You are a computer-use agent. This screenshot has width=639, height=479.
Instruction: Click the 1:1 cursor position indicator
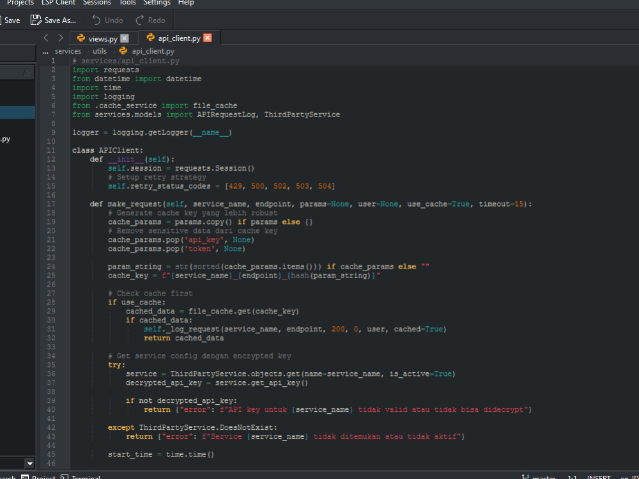pos(572,476)
